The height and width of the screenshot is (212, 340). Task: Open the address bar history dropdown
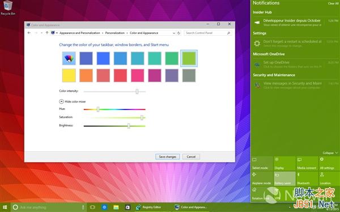(x=174, y=33)
